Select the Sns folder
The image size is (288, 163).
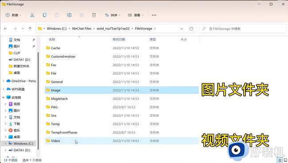click(x=121, y=115)
